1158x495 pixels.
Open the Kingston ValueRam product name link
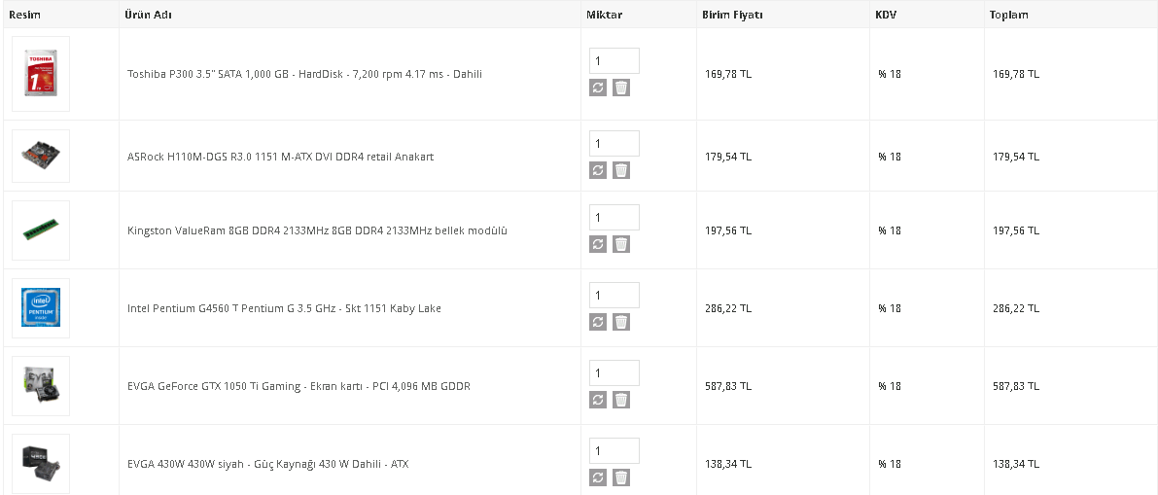(x=317, y=230)
